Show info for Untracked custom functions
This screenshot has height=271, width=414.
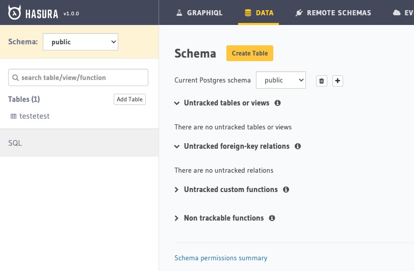coord(286,189)
